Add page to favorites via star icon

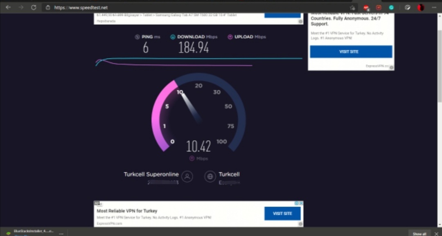tap(352, 8)
